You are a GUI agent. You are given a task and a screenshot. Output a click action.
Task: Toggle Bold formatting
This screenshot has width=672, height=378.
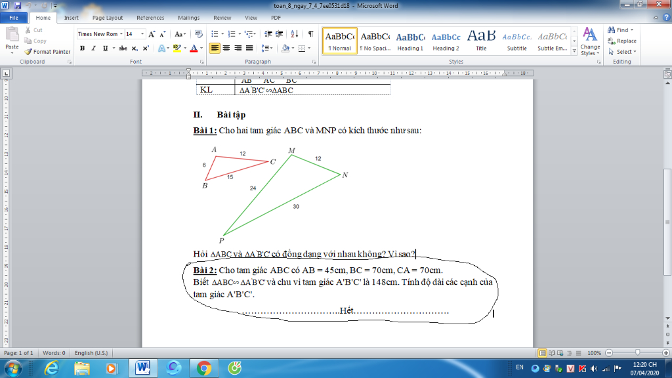pyautogui.click(x=82, y=49)
